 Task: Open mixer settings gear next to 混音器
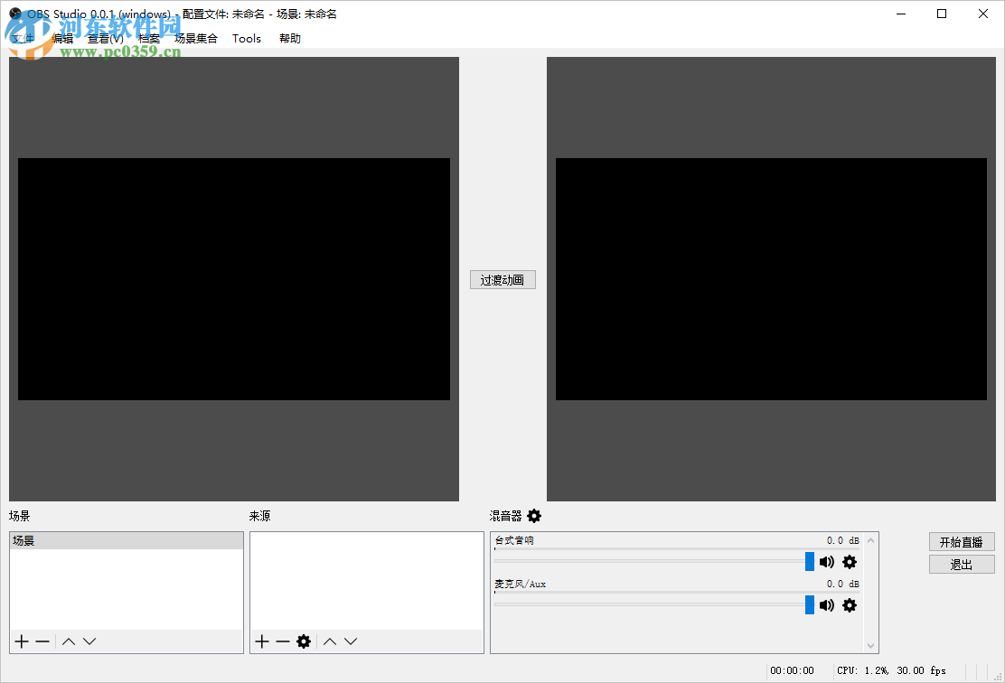coord(534,516)
